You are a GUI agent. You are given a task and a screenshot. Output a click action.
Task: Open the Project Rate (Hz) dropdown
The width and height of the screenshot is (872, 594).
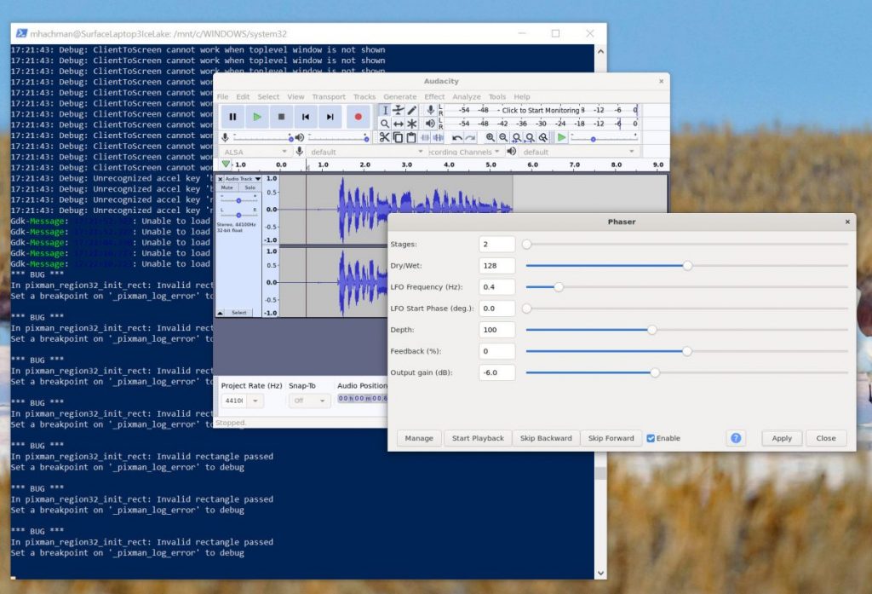(255, 401)
